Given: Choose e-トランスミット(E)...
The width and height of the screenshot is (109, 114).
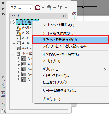Looking at the screenshot, I should [x=71, y=76].
